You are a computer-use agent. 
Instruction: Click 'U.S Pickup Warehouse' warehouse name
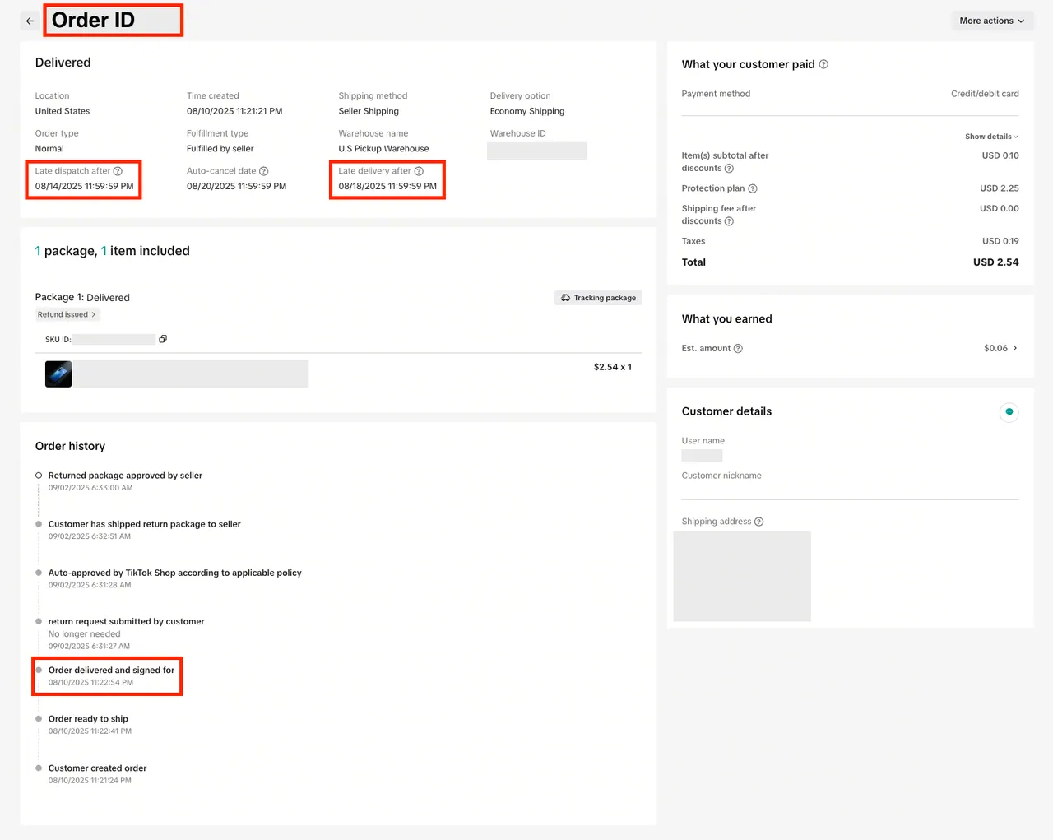click(384, 149)
